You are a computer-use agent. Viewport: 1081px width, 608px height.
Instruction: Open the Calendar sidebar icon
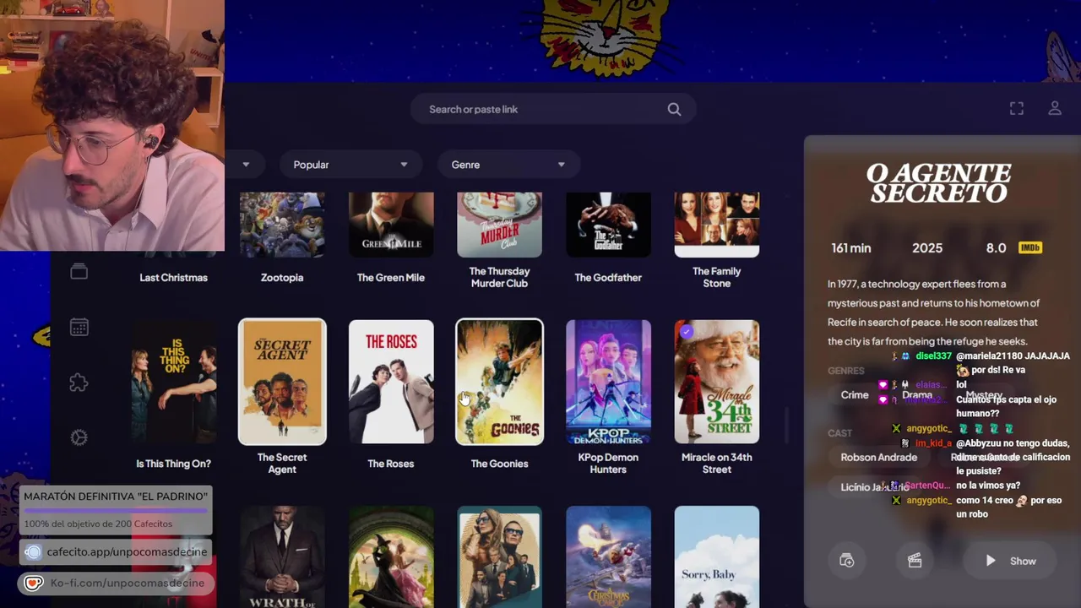(79, 327)
